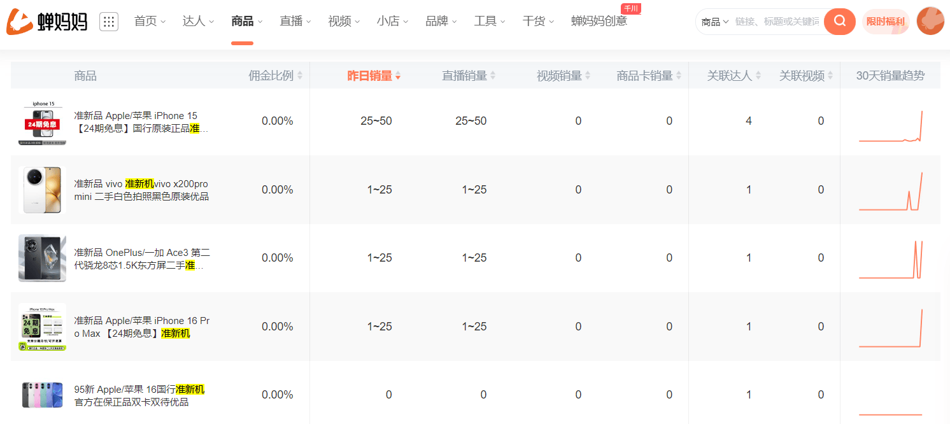950x424 pixels.
Task: Open 准新品 Apple iPhone 15 product title
Action: [141, 122]
